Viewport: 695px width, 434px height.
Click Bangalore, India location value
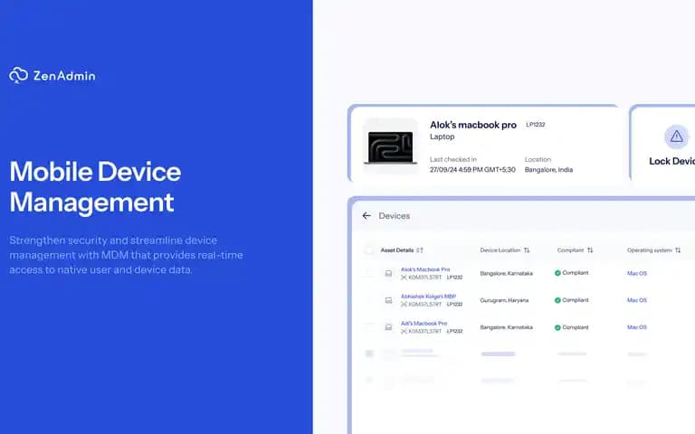pos(548,170)
